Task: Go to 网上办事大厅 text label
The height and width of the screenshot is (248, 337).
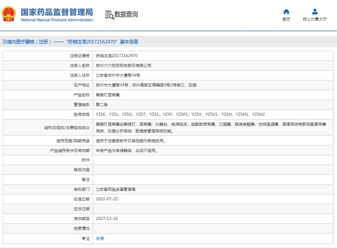Action: pos(314,20)
